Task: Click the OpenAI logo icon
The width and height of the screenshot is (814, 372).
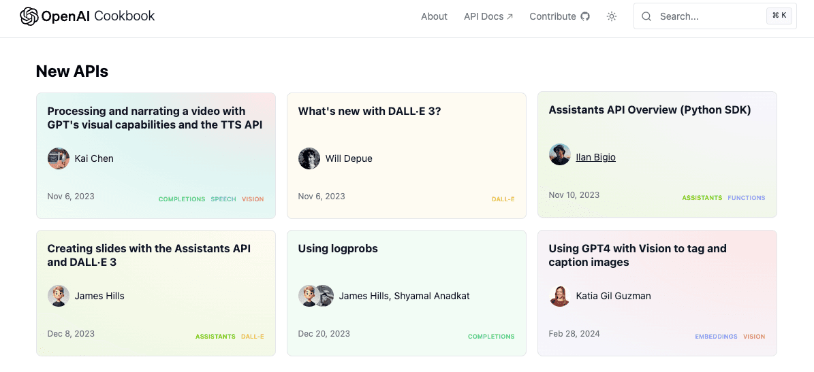Action: pos(29,16)
